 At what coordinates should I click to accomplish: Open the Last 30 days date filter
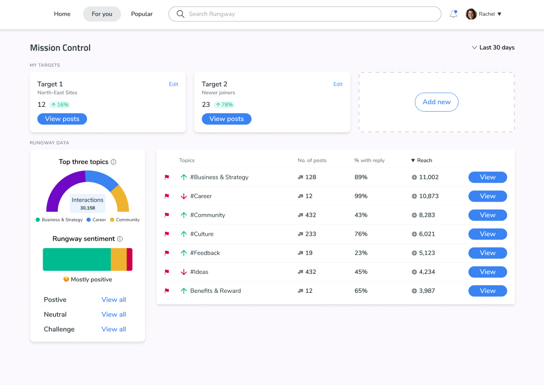(x=493, y=47)
